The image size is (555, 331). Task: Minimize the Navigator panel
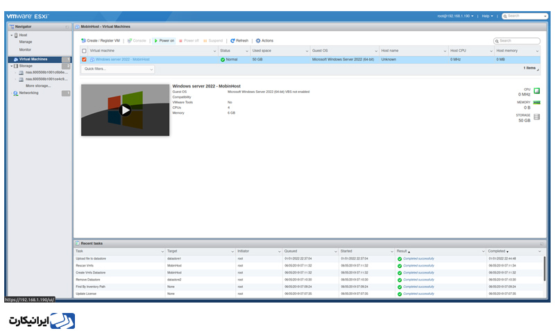pyautogui.click(x=67, y=27)
